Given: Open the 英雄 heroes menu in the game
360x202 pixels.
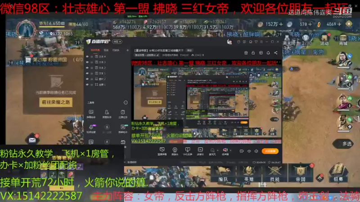Looking at the screenshot, I should pyautogui.click(x=249, y=174).
